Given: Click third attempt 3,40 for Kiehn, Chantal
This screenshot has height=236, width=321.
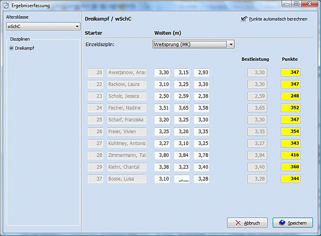Looking at the screenshot, I should tap(201, 167).
